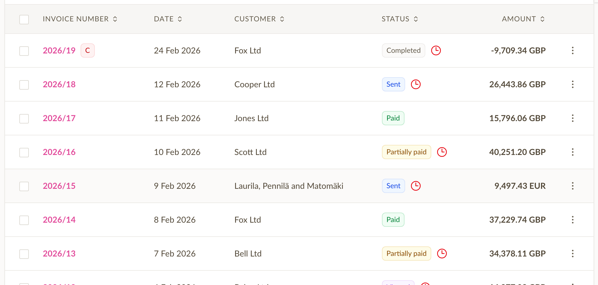The image size is (598, 285).
Task: Click the date 12 Feb 2026
Action: pos(177,84)
